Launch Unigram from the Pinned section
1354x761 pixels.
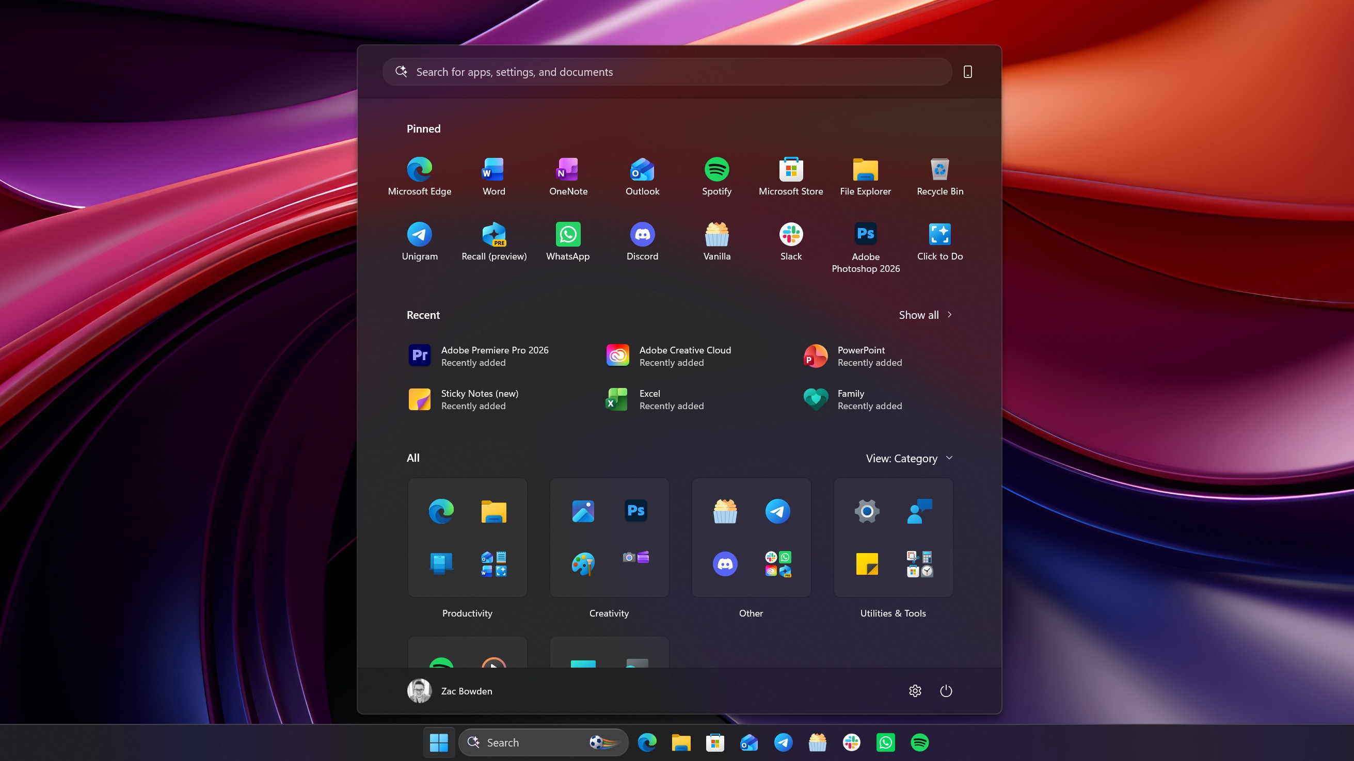[420, 241]
